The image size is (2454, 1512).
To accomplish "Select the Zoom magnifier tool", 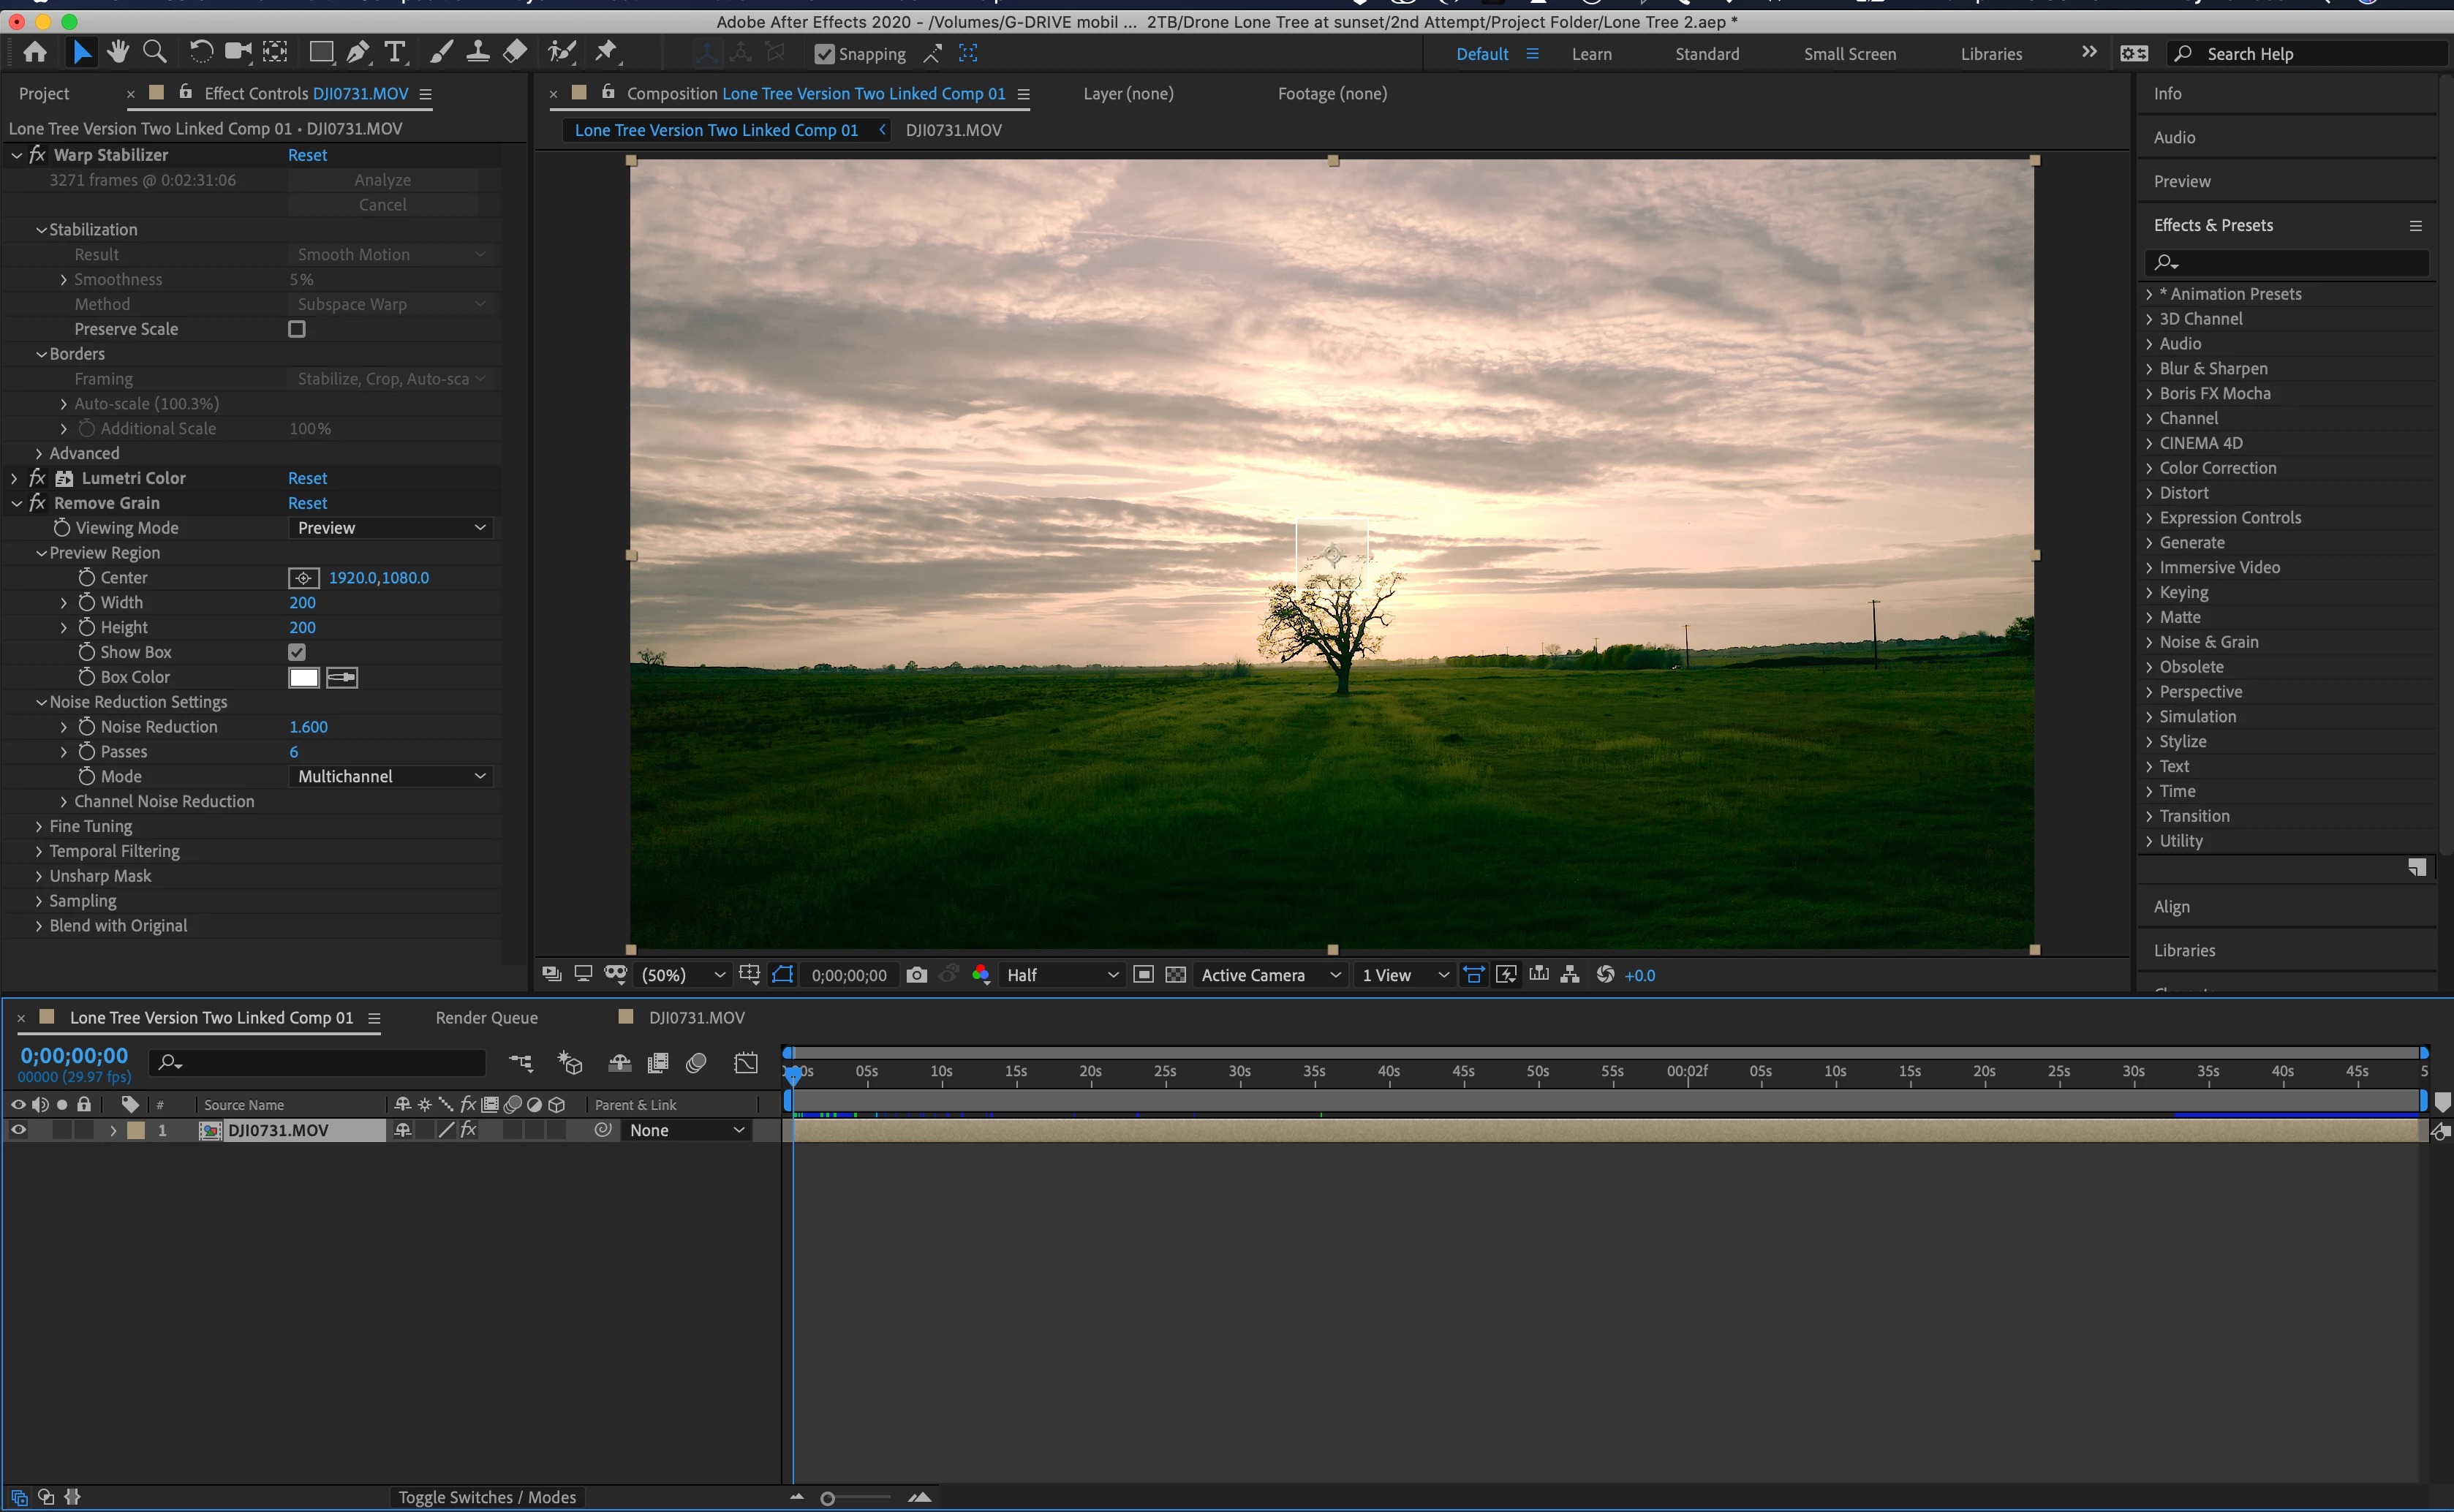I will click(154, 52).
